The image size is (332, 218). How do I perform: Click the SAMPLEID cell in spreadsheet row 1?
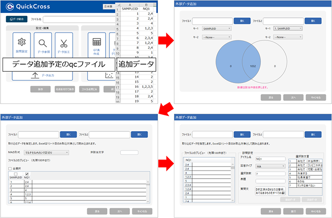pyautogui.click(x=130, y=9)
